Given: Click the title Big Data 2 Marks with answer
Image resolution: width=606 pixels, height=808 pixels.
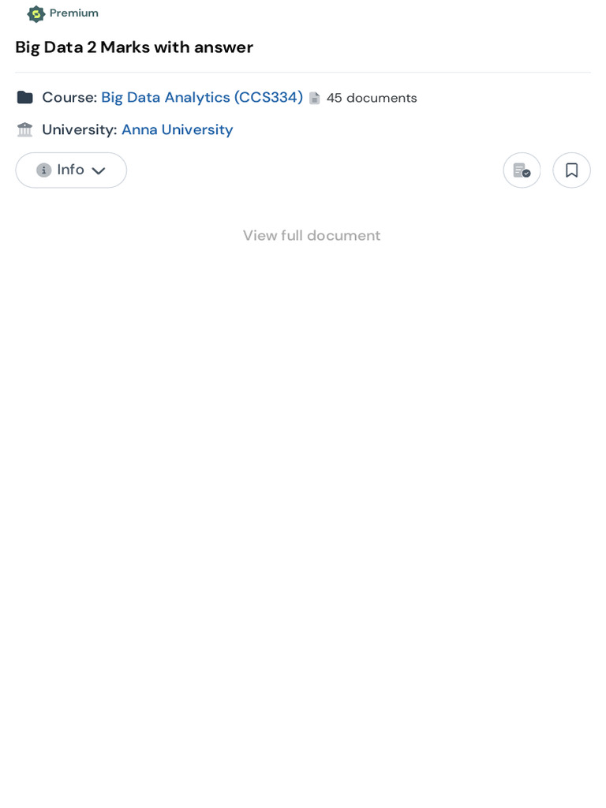Looking at the screenshot, I should click(x=134, y=47).
